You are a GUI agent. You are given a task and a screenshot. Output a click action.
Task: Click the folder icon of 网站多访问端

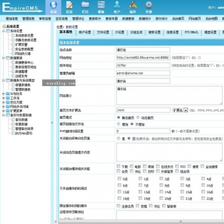[8, 107]
